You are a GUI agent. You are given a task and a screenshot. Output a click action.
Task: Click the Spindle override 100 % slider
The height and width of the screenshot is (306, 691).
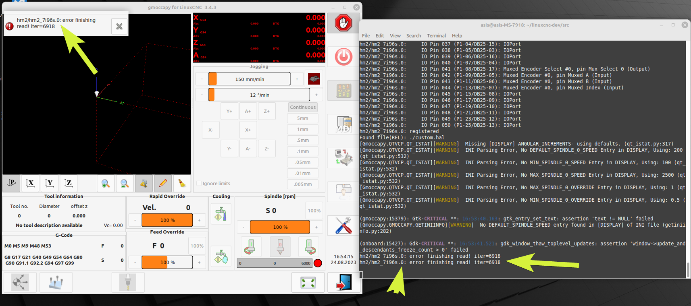tap(280, 227)
